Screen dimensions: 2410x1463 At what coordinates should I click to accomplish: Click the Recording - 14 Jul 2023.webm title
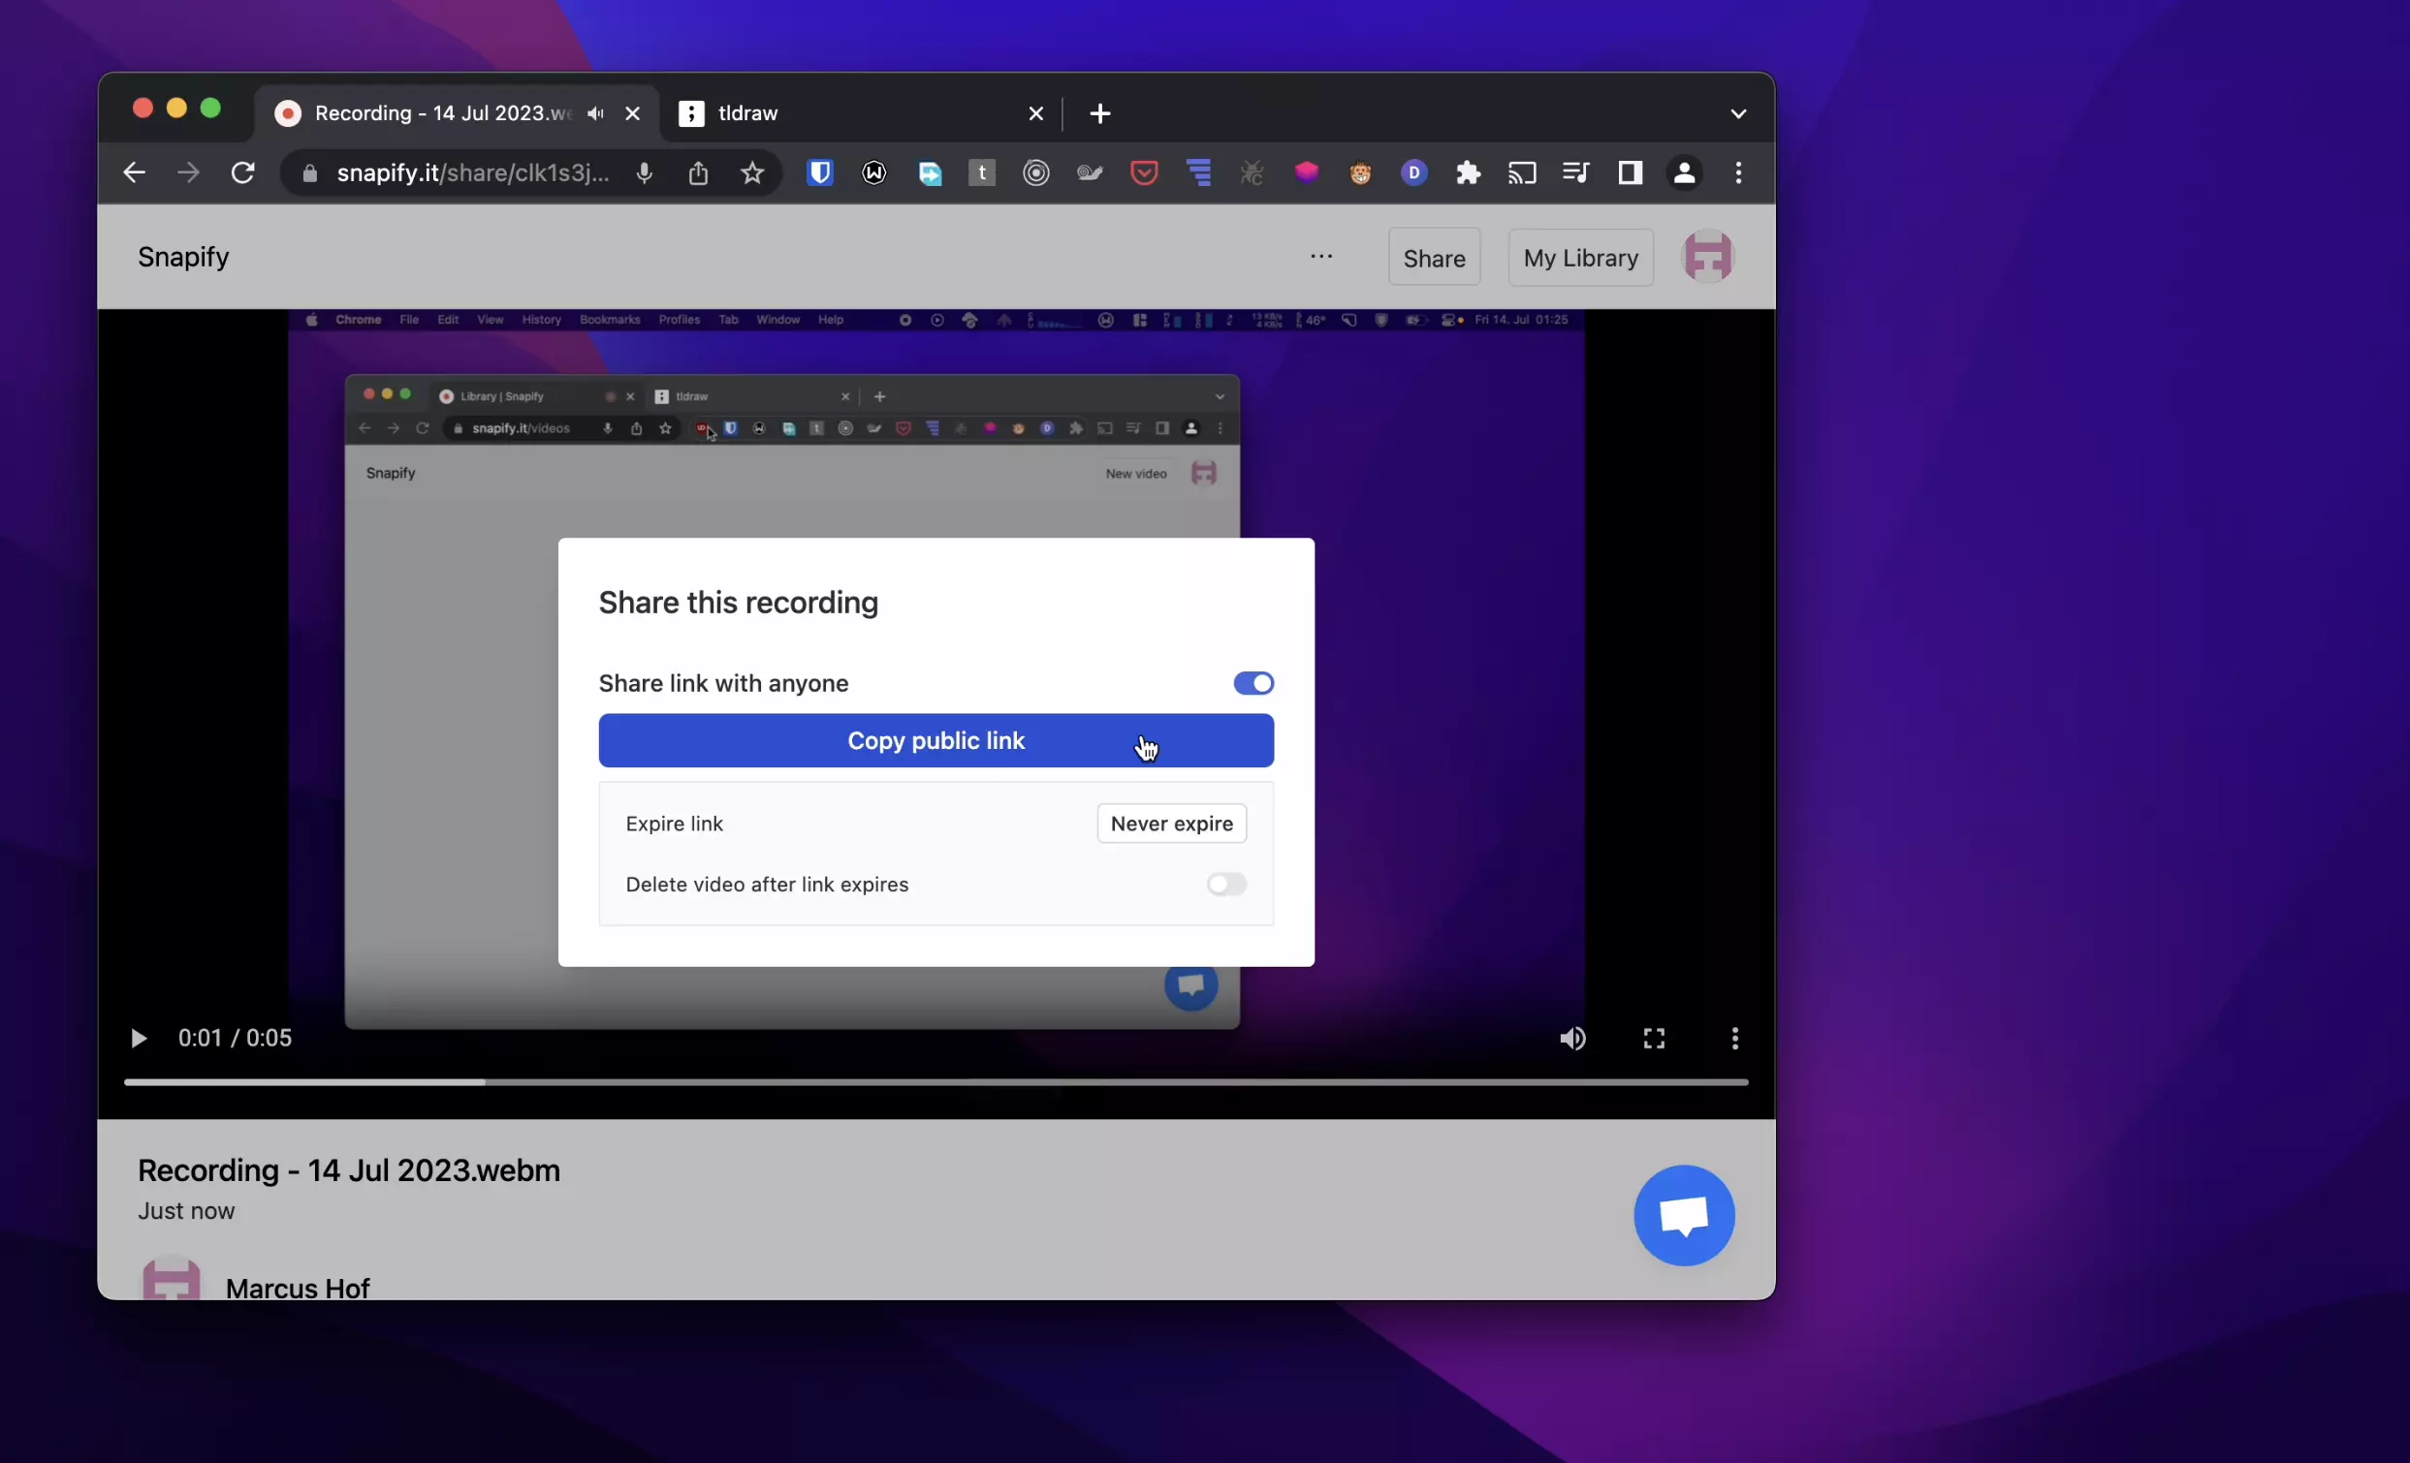[349, 1169]
